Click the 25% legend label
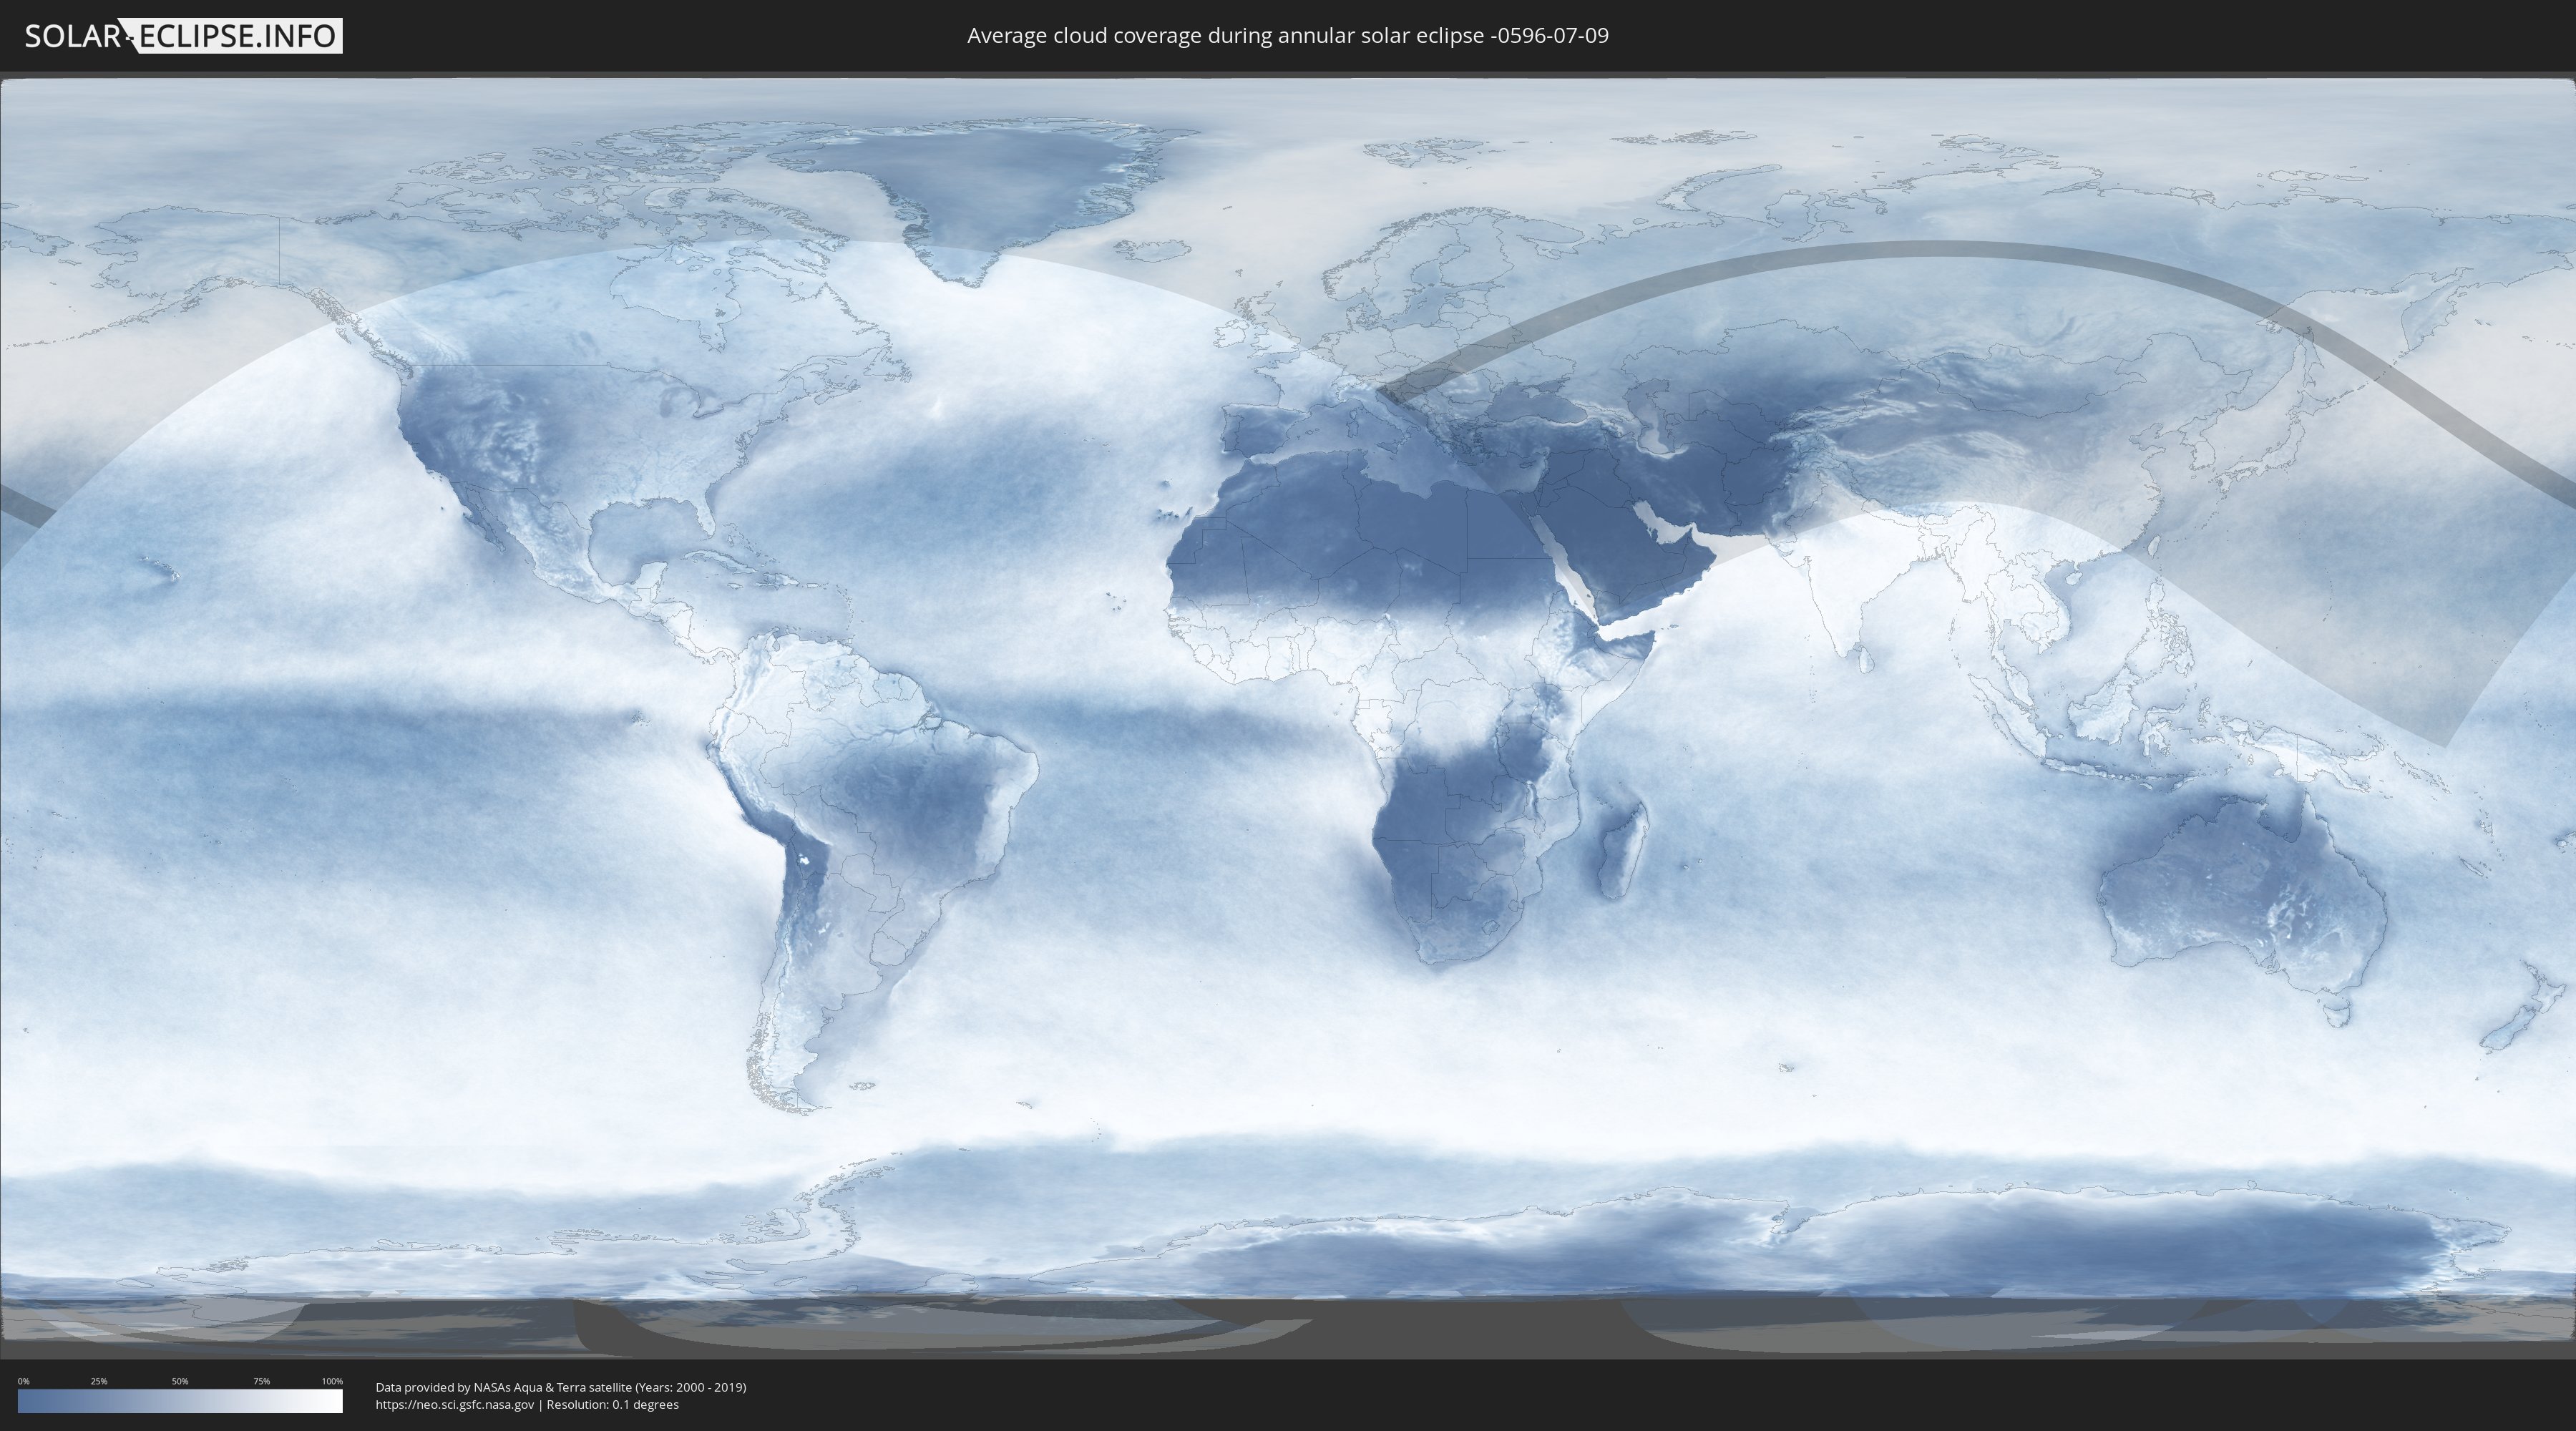Viewport: 2576px width, 1431px height. click(x=99, y=1381)
